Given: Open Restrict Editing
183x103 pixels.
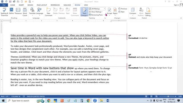Looking at the screenshot, I should click(148, 12).
